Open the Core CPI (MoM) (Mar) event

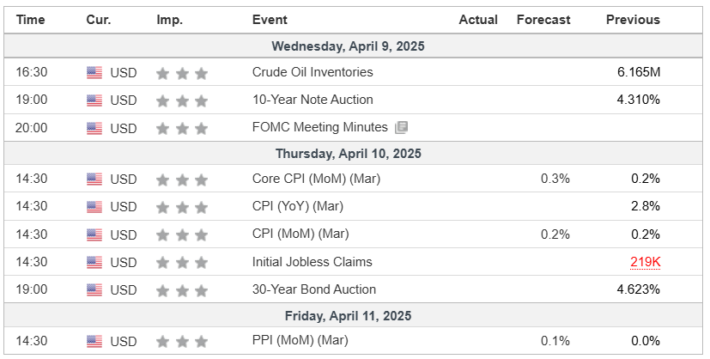pos(316,179)
